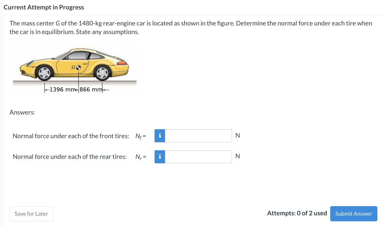Click the blue i button beside the second answer box

(160, 156)
